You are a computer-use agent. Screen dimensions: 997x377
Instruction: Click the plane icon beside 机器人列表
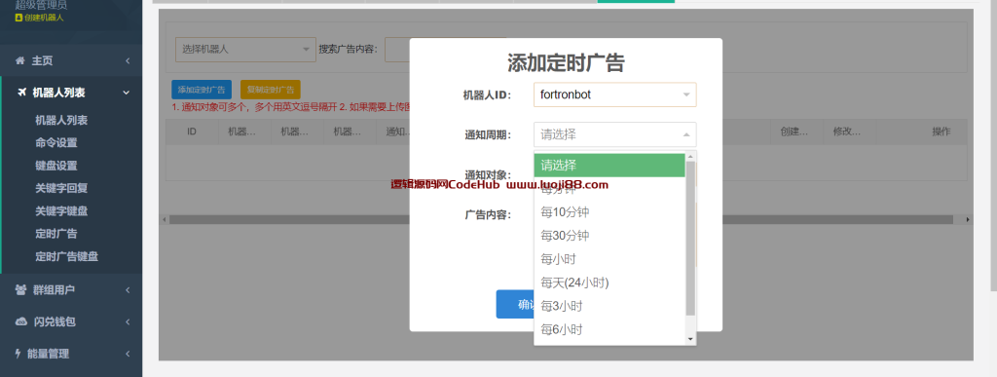pyautogui.click(x=21, y=93)
